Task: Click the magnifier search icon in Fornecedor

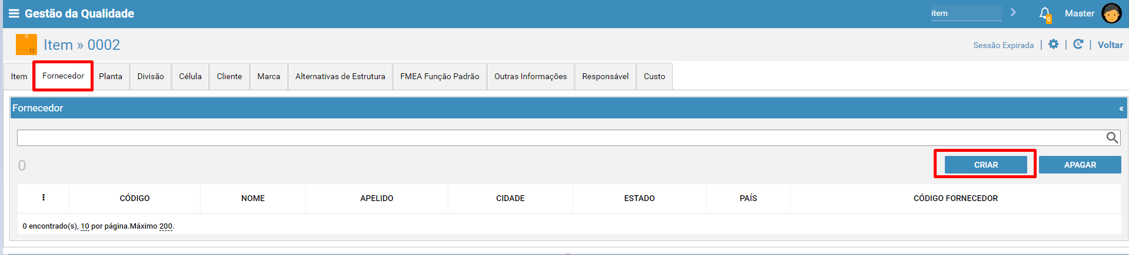Action: 1112,138
